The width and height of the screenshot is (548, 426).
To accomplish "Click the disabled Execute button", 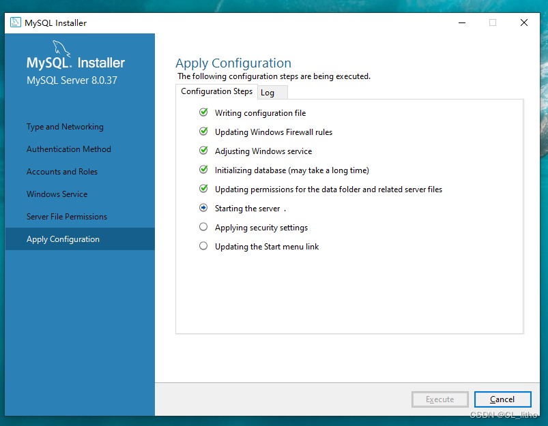I will coord(440,399).
